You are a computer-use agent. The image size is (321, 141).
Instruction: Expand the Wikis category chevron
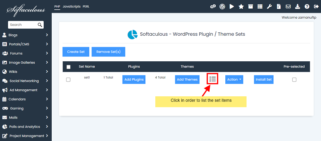coord(47,72)
